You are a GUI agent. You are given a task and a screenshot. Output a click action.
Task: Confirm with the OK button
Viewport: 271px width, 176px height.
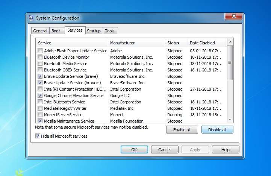tap(134, 150)
